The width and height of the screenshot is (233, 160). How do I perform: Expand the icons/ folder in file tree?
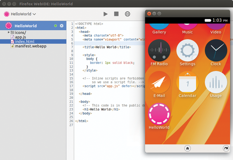[x=9, y=32]
